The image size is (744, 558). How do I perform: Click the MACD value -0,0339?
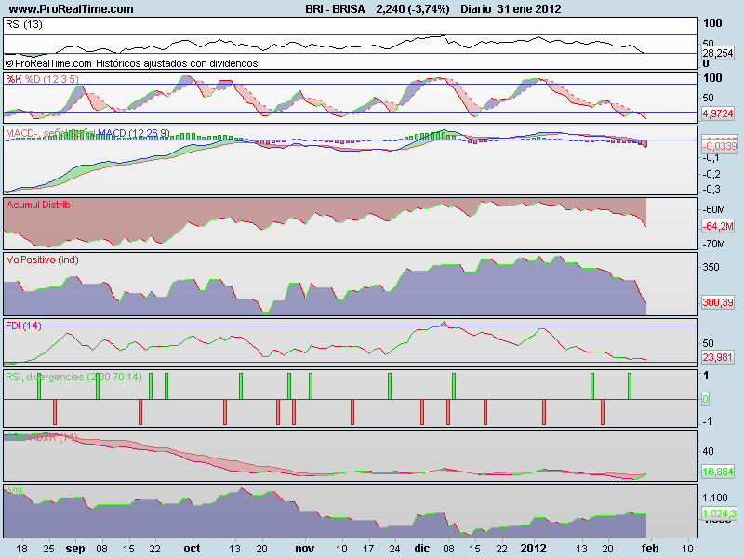pyautogui.click(x=720, y=146)
